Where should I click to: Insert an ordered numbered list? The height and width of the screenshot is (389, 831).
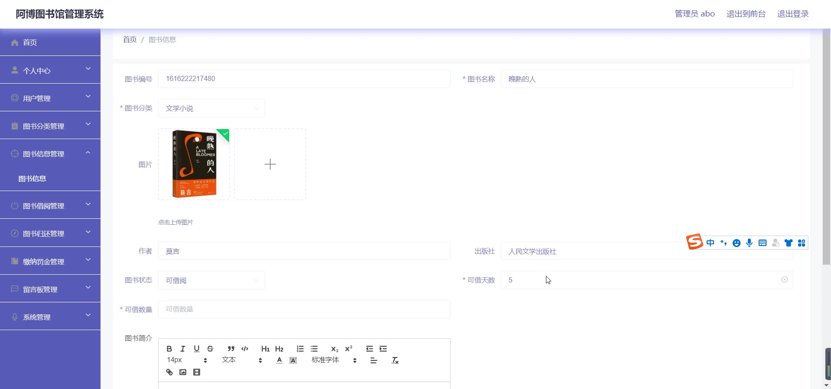pos(300,349)
